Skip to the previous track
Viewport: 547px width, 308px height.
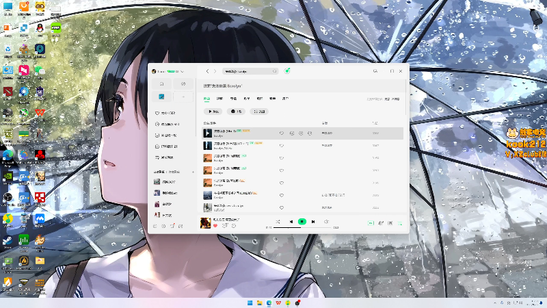pyautogui.click(x=291, y=222)
